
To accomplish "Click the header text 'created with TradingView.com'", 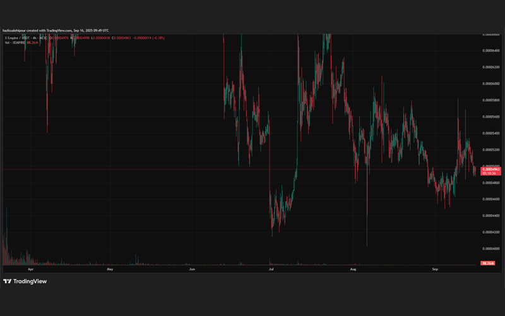I will pos(49,30).
